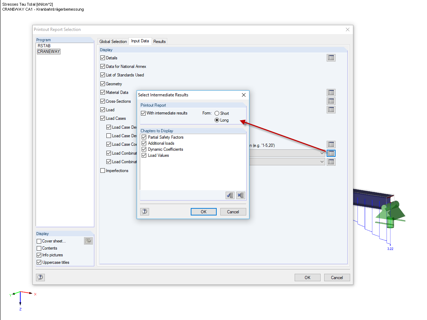Switch to the Global Selection tab

pyautogui.click(x=113, y=41)
